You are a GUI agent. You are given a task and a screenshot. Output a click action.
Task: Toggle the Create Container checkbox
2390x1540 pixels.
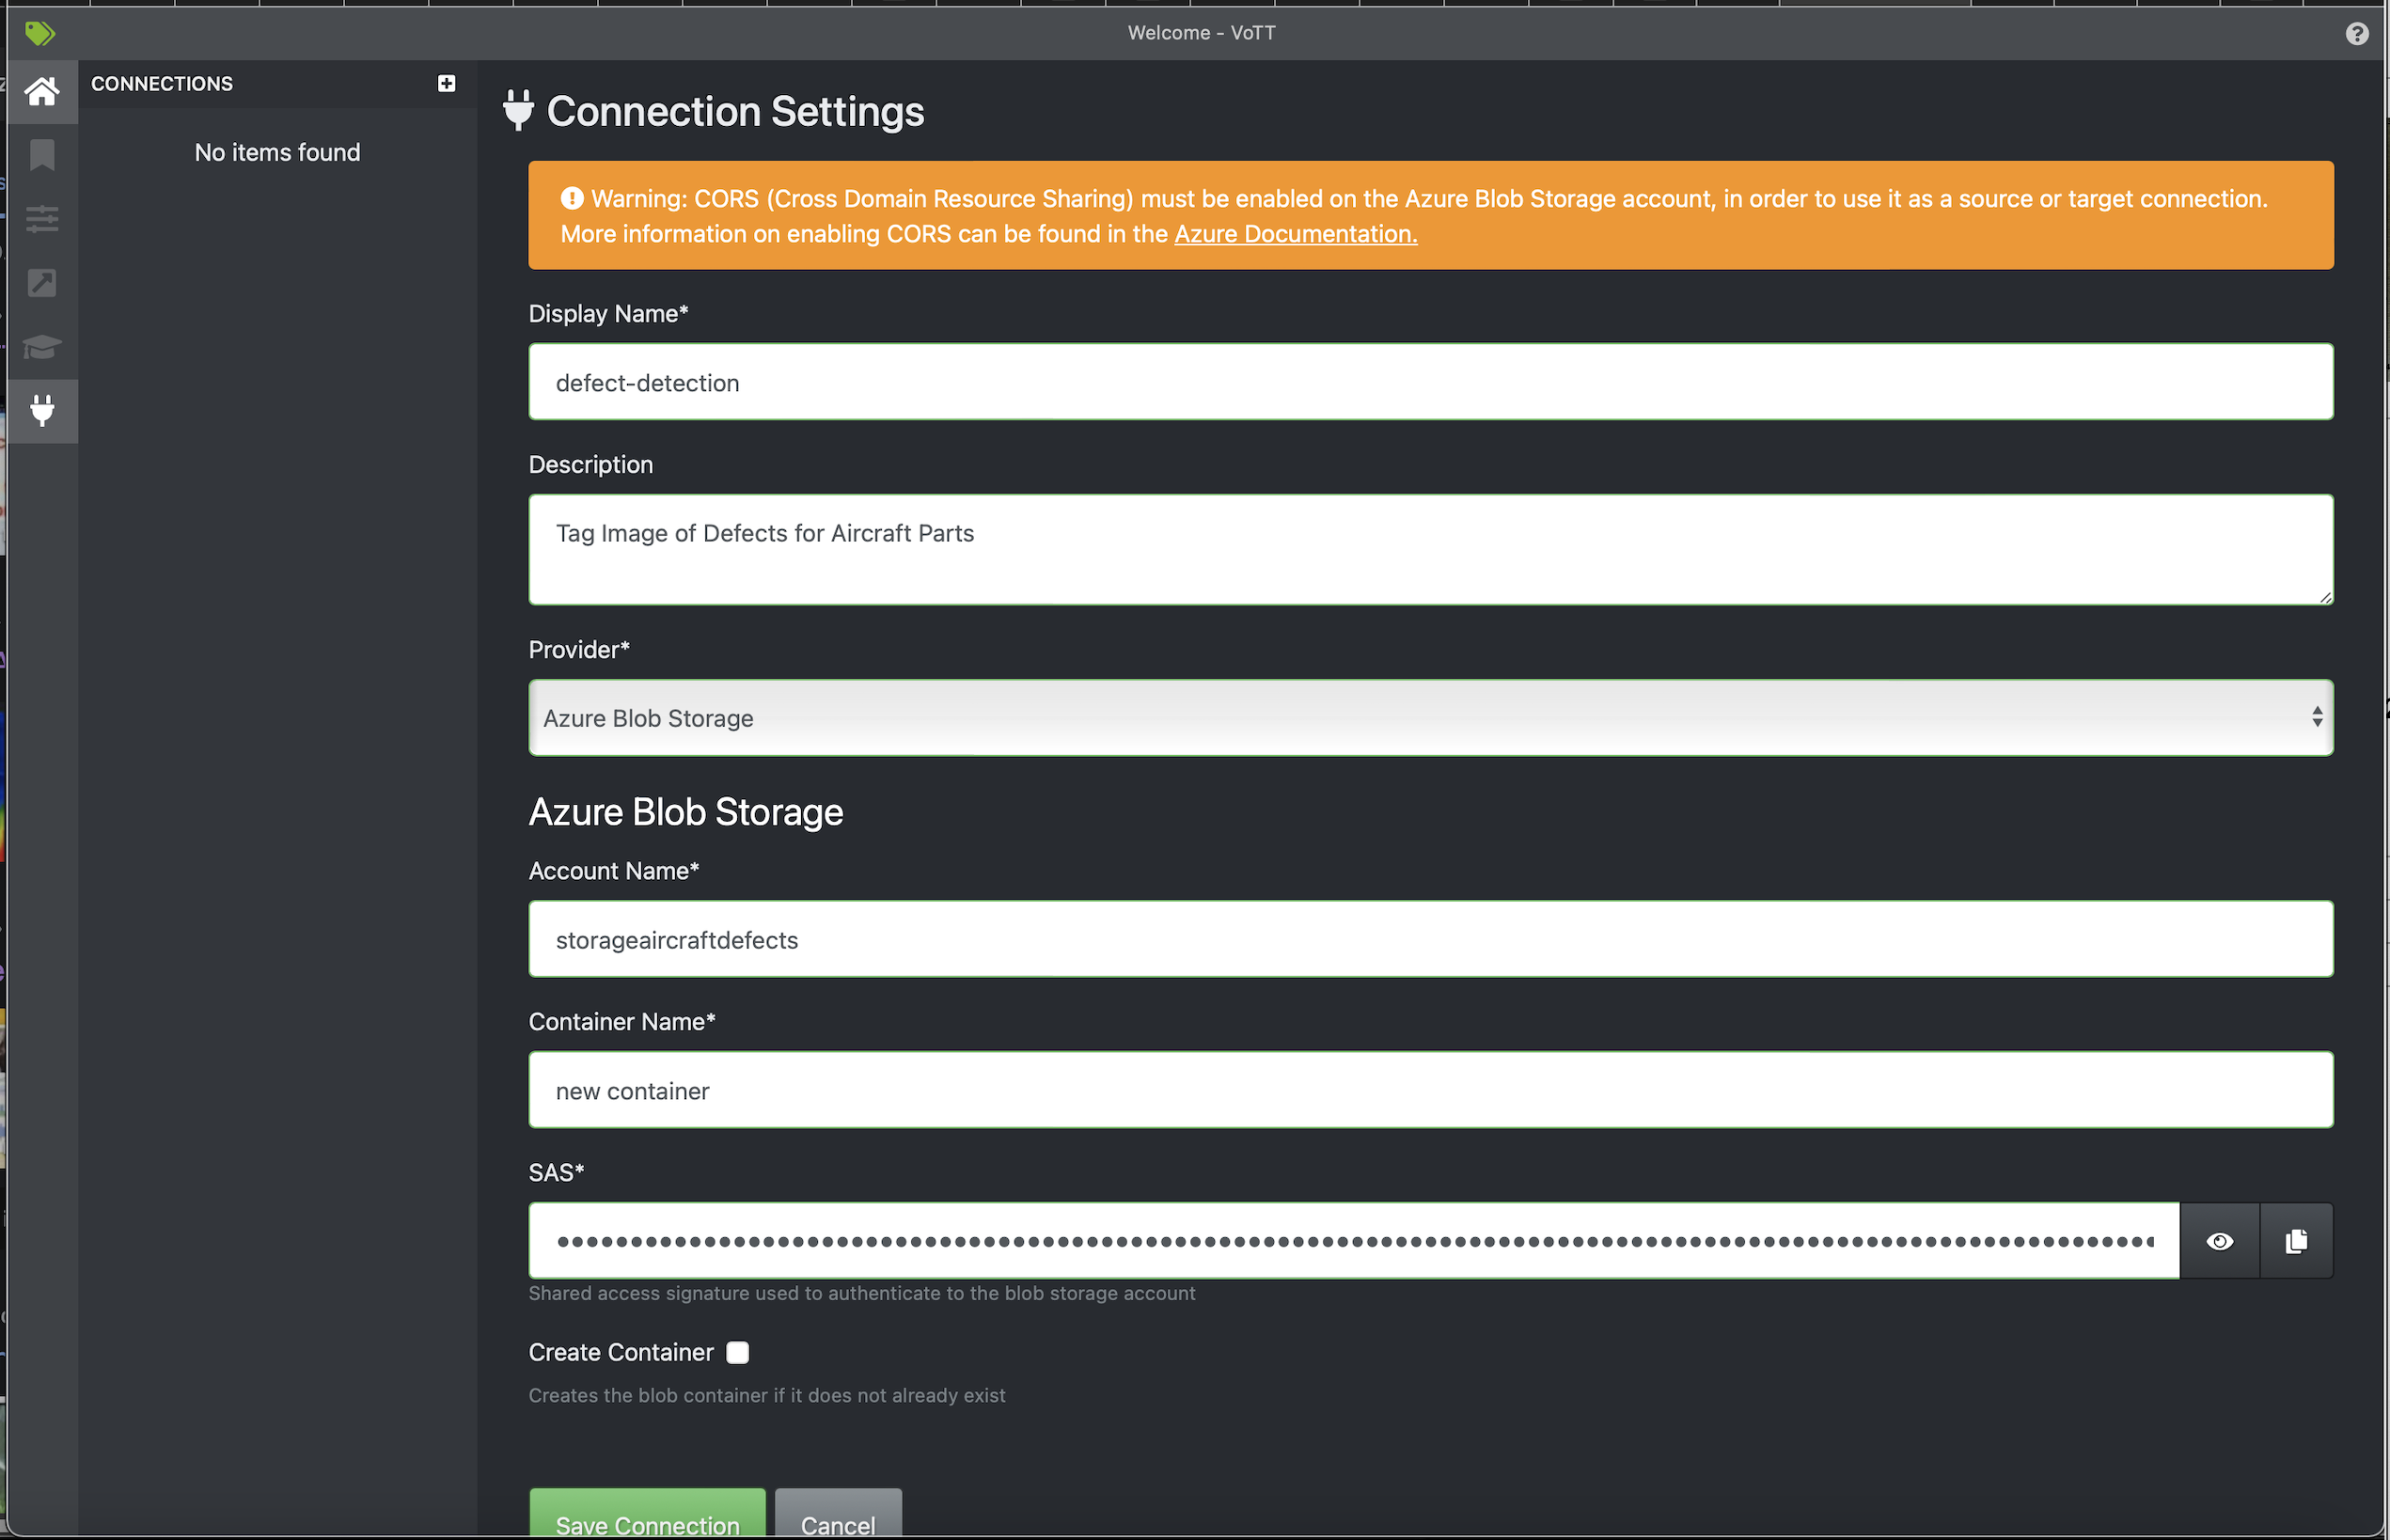[x=738, y=1352]
